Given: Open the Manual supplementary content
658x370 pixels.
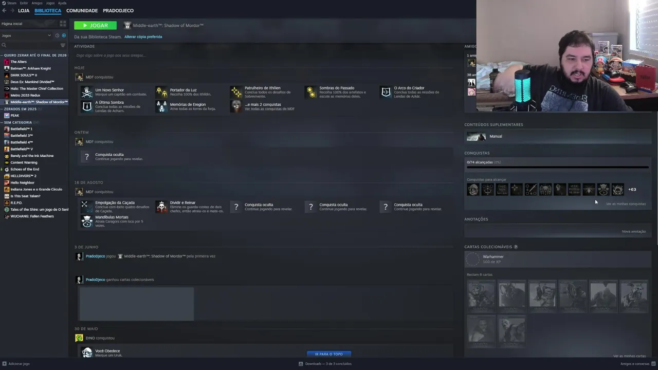Looking at the screenshot, I should [x=558, y=136].
